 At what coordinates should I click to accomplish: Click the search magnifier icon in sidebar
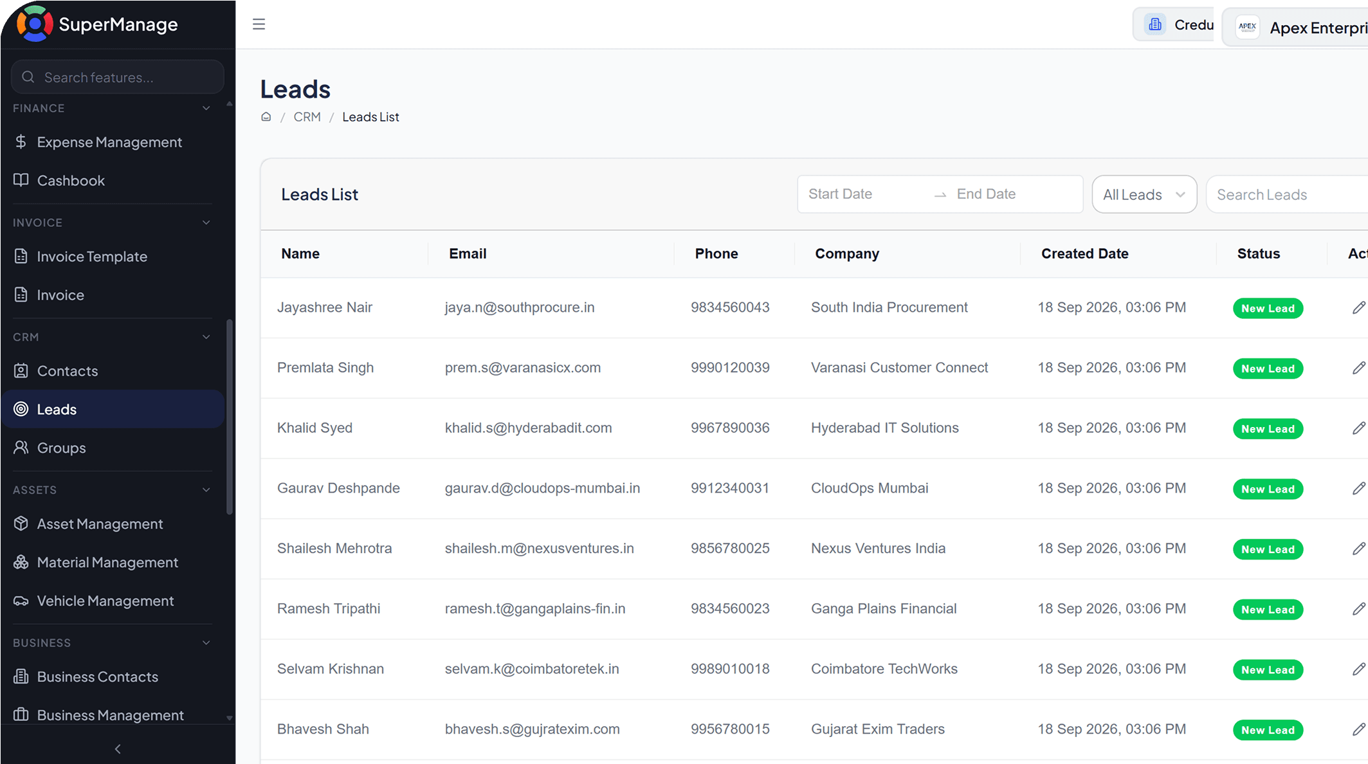[x=28, y=77]
